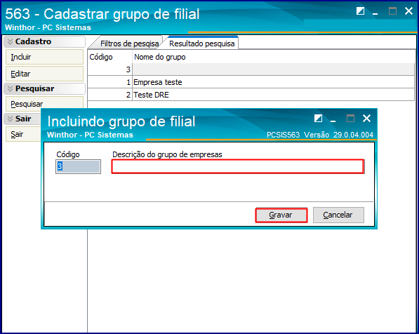
Task: Collapse the Cadastro section chevron
Action: point(10,41)
